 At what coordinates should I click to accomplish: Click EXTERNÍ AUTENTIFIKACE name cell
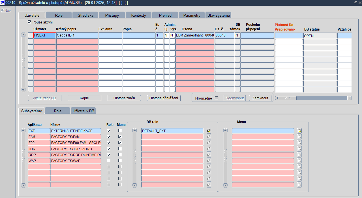click(76, 131)
